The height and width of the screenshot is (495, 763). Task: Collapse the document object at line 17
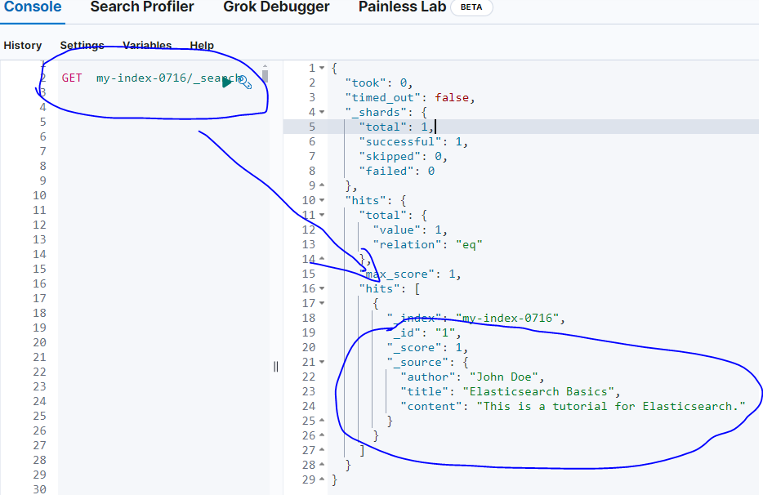(320, 303)
